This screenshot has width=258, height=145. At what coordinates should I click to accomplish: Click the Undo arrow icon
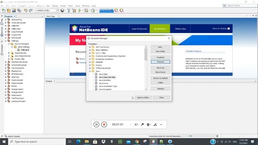click(25, 10)
